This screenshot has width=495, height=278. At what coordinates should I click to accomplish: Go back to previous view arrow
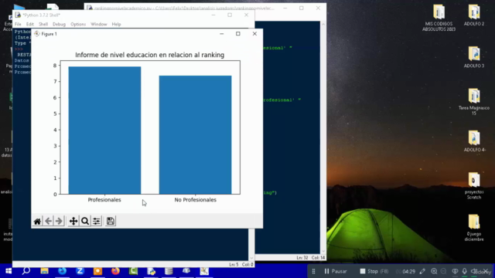48,222
